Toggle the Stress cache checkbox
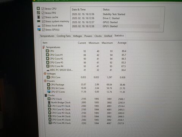 43,17
